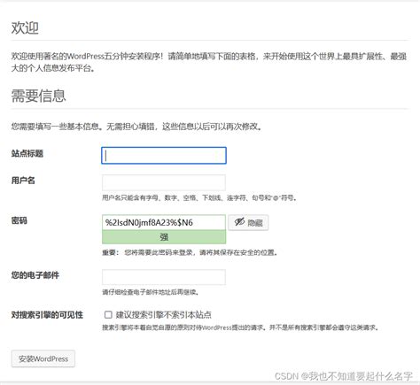Click the crossed-eye icon in 隐藏 button
This screenshot has width=420, height=385.
click(239, 222)
